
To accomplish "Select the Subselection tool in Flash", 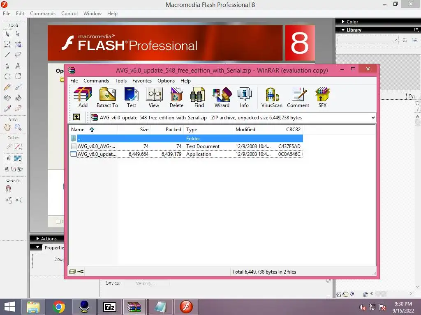I will [x=18, y=34].
